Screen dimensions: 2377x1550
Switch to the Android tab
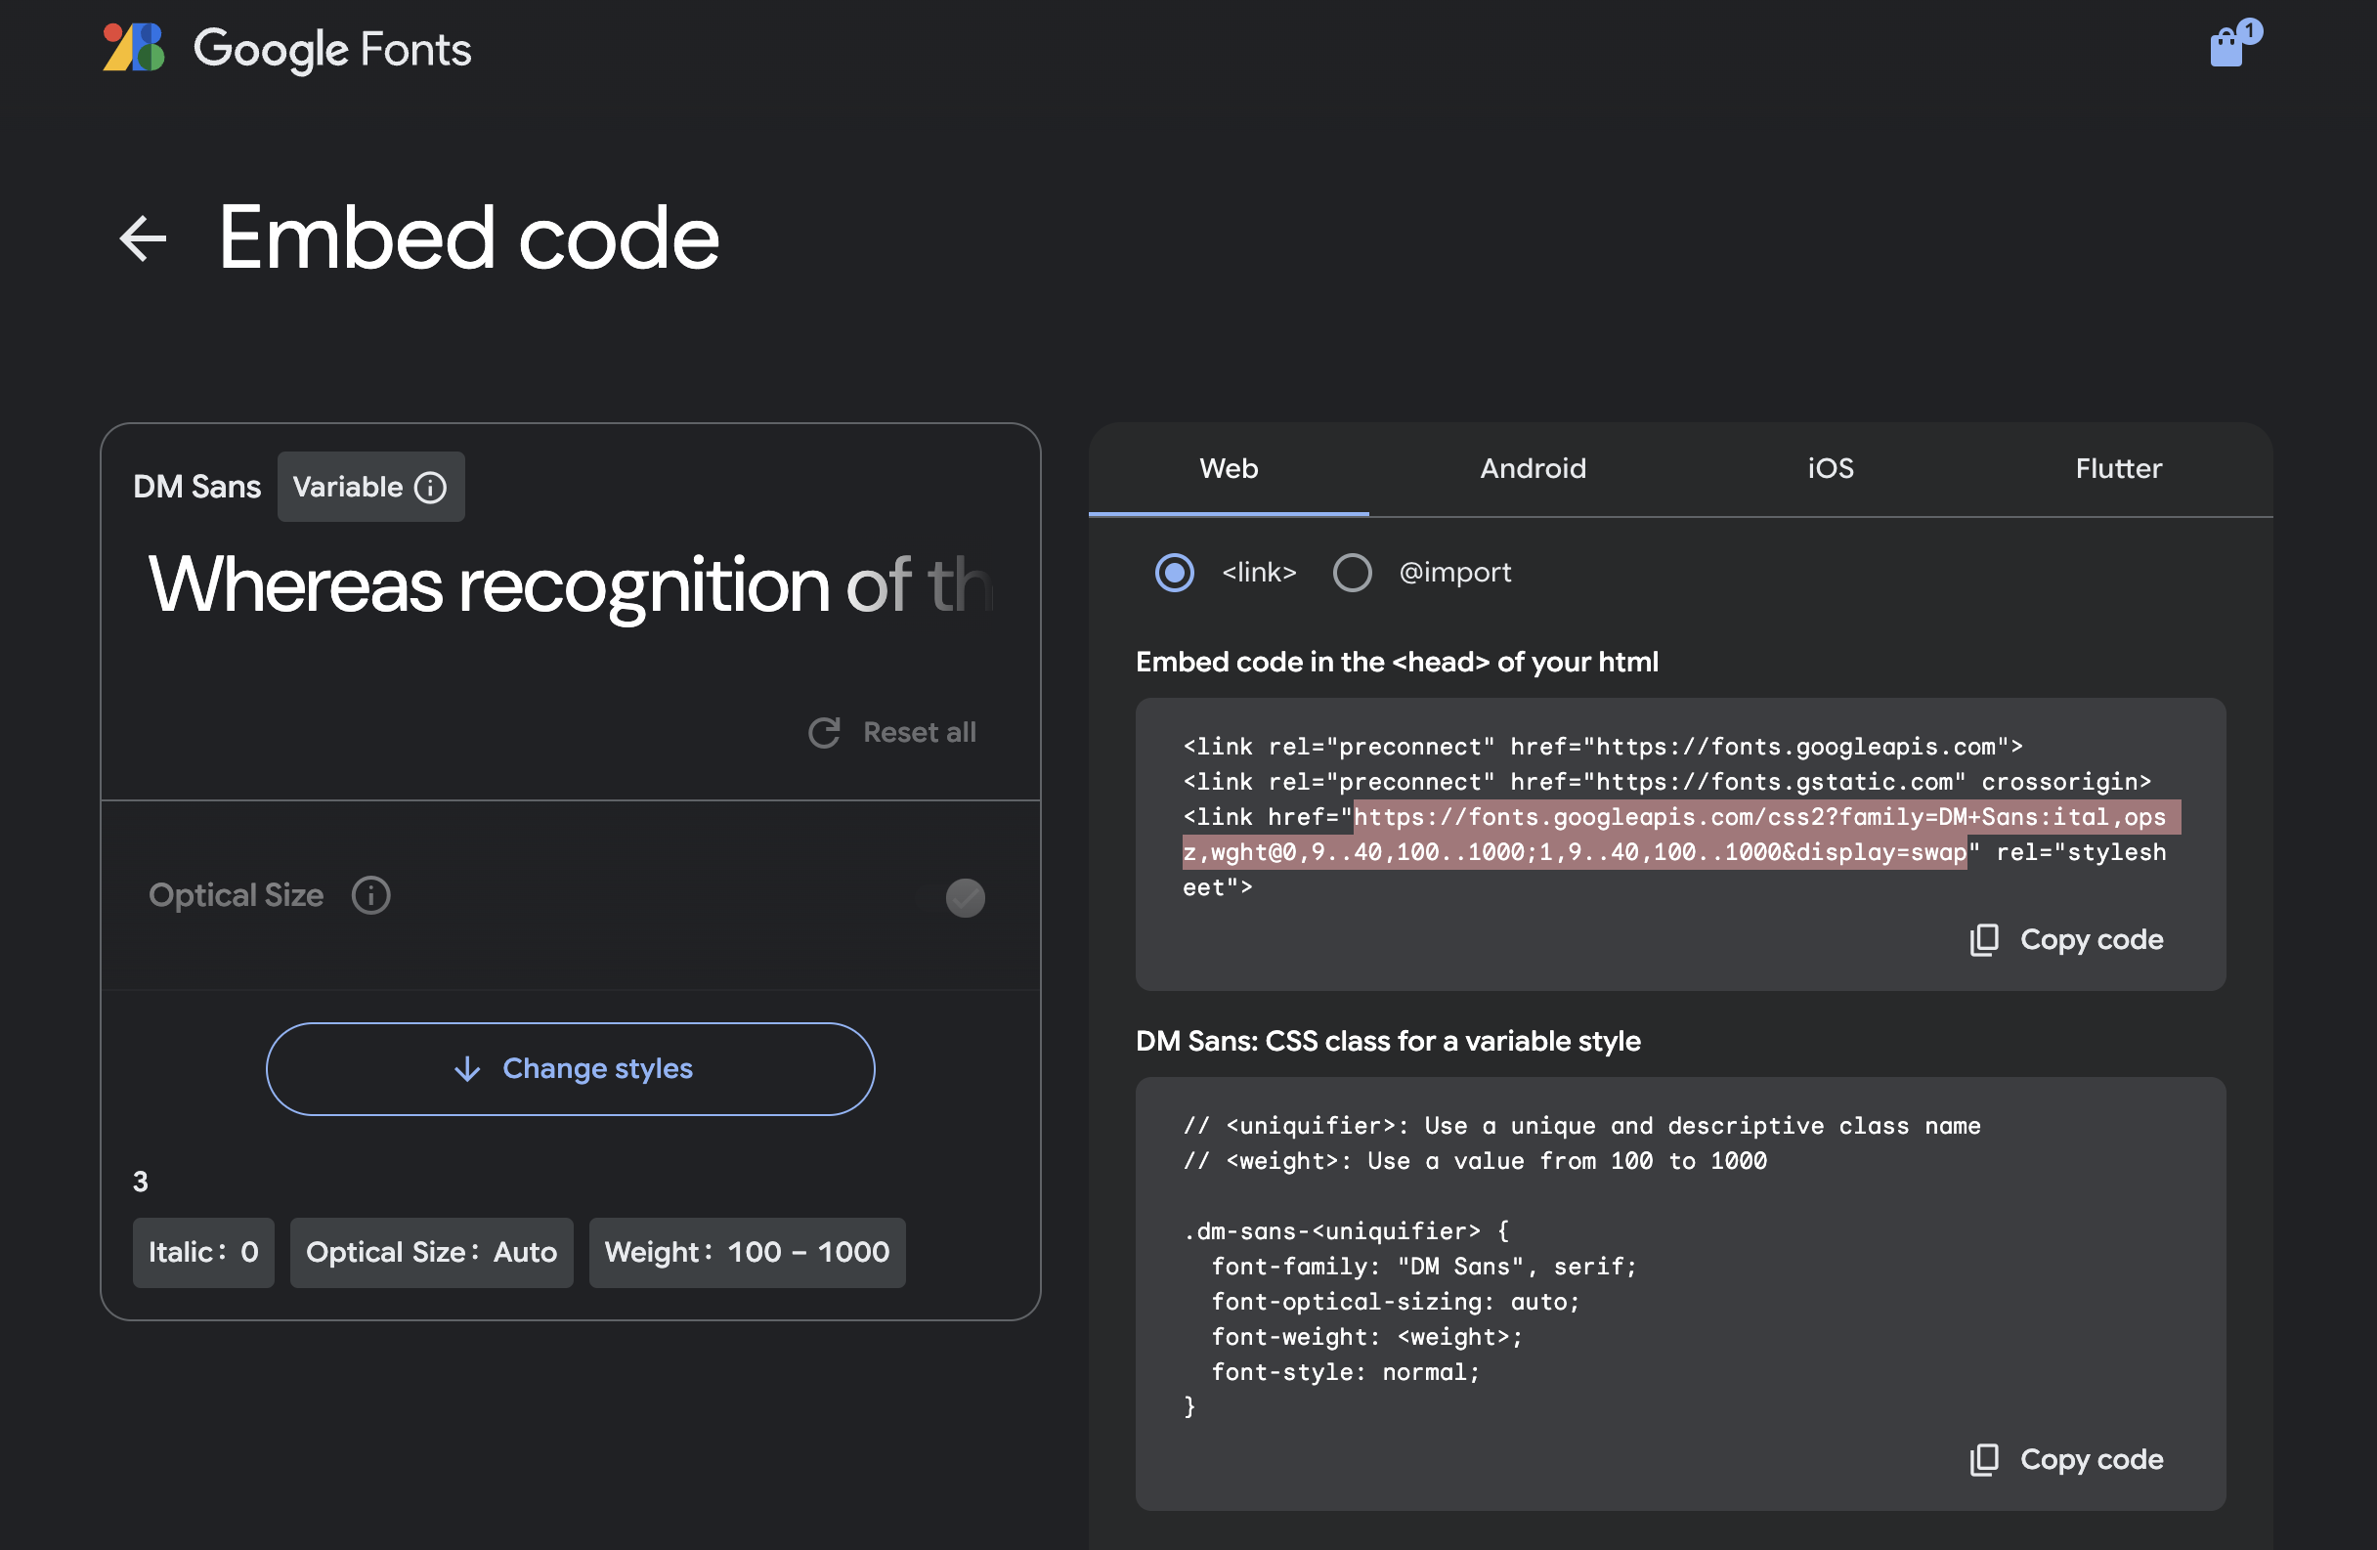(x=1533, y=468)
